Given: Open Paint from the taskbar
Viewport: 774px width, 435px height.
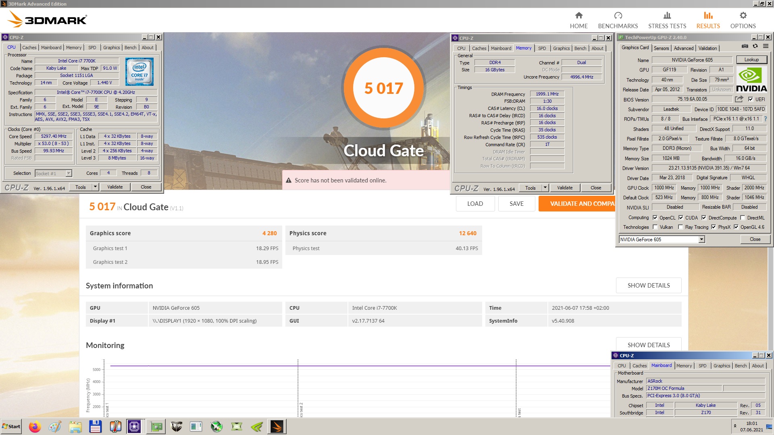Looking at the screenshot, I should (x=55, y=427).
